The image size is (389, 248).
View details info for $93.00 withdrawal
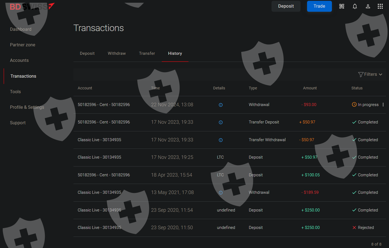pos(220,105)
